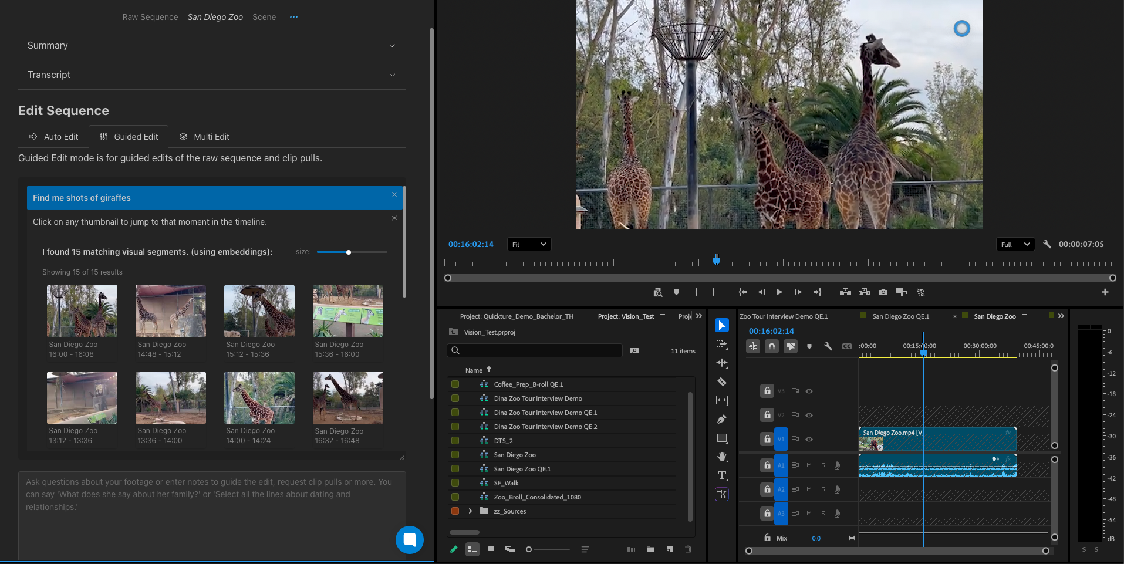Mute audio track A1

(809, 465)
